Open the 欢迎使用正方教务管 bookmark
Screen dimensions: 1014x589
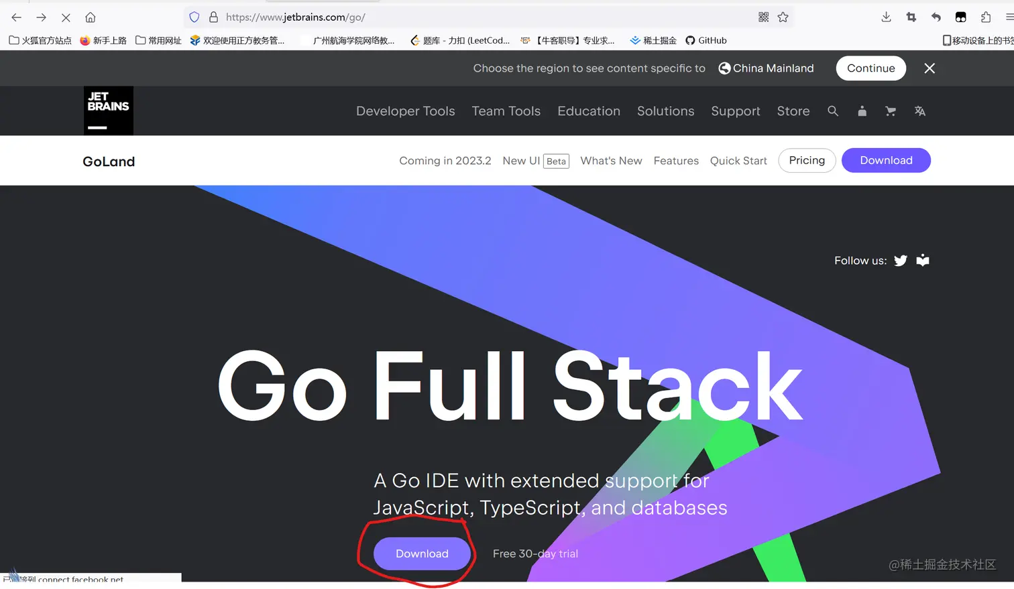(237, 40)
